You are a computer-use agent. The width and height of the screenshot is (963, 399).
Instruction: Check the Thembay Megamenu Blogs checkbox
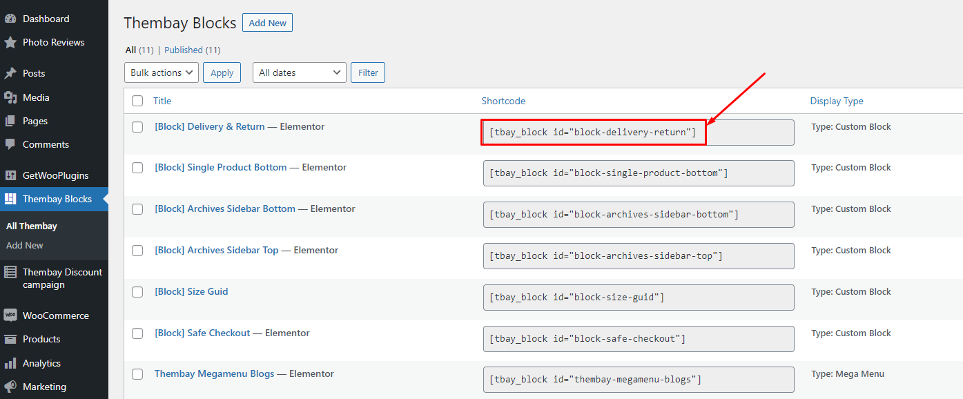(x=137, y=374)
